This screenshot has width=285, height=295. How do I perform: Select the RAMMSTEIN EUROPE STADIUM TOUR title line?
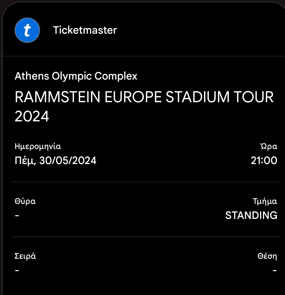pyautogui.click(x=144, y=98)
